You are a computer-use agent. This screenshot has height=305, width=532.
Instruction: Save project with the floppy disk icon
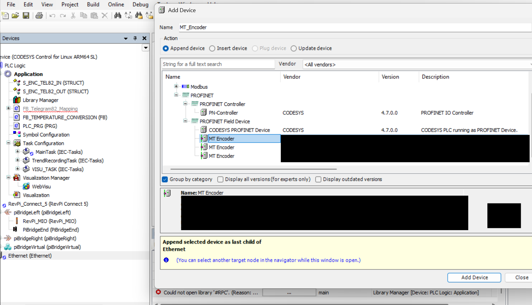[26, 15]
